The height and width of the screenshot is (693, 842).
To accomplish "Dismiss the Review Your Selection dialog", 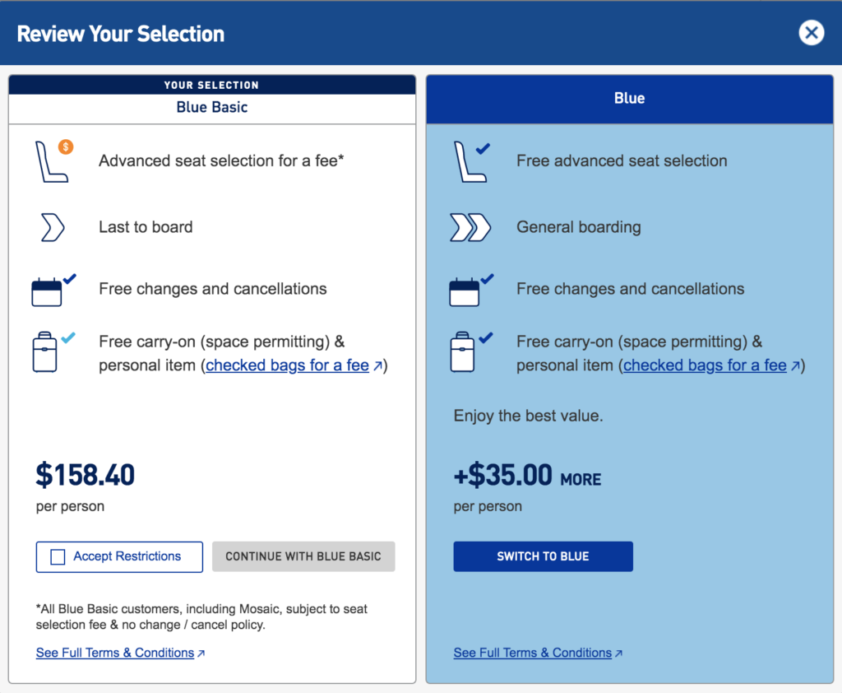I will click(x=811, y=33).
